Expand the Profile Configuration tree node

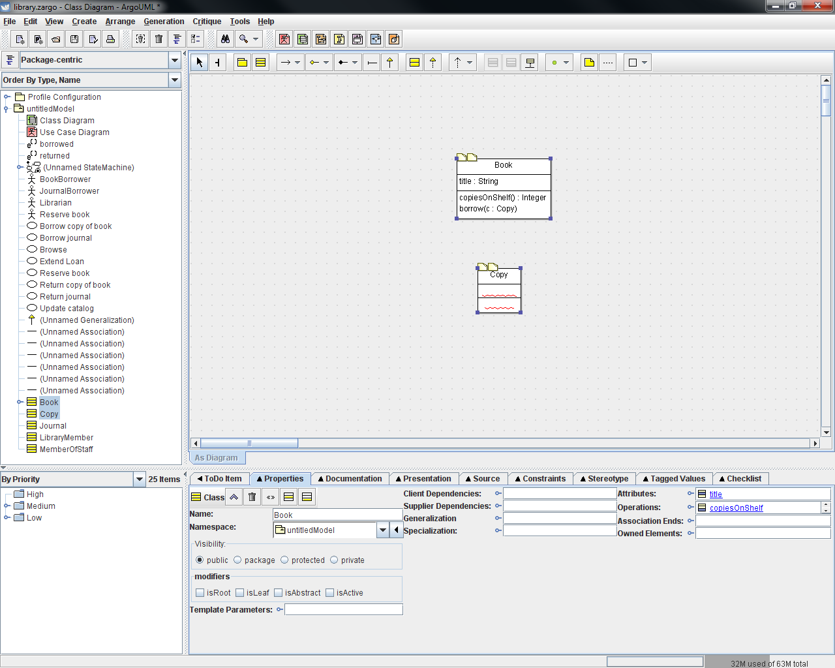point(7,97)
